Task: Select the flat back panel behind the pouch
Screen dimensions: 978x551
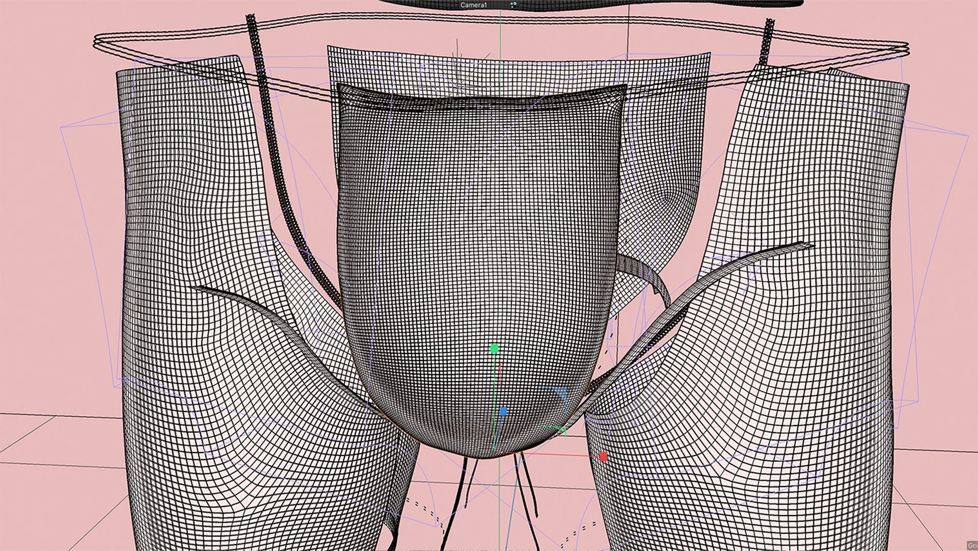Action: click(x=509, y=66)
